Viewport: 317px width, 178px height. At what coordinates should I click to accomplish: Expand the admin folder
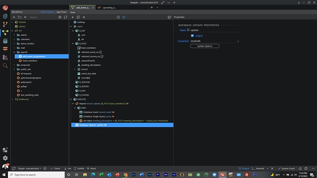(x=14, y=35)
